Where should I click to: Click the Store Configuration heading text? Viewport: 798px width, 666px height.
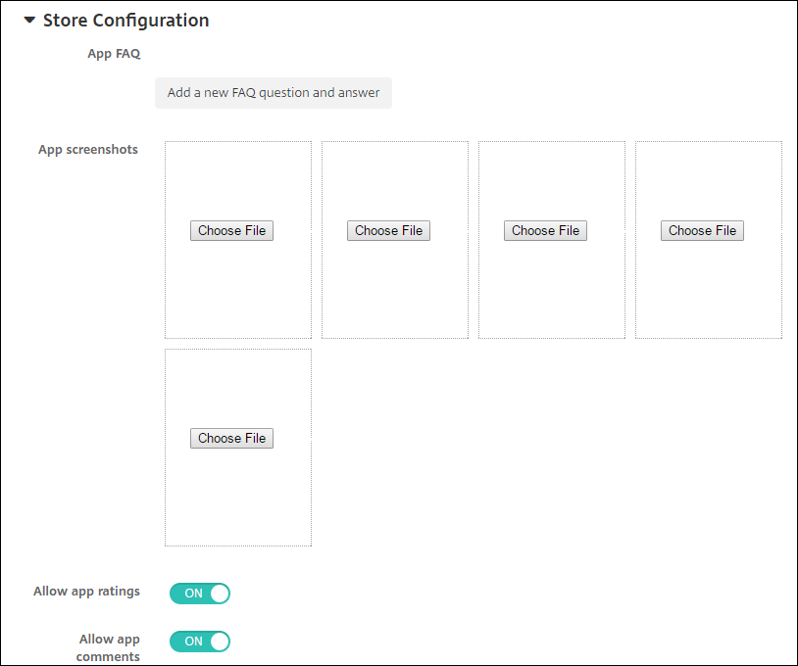click(125, 20)
